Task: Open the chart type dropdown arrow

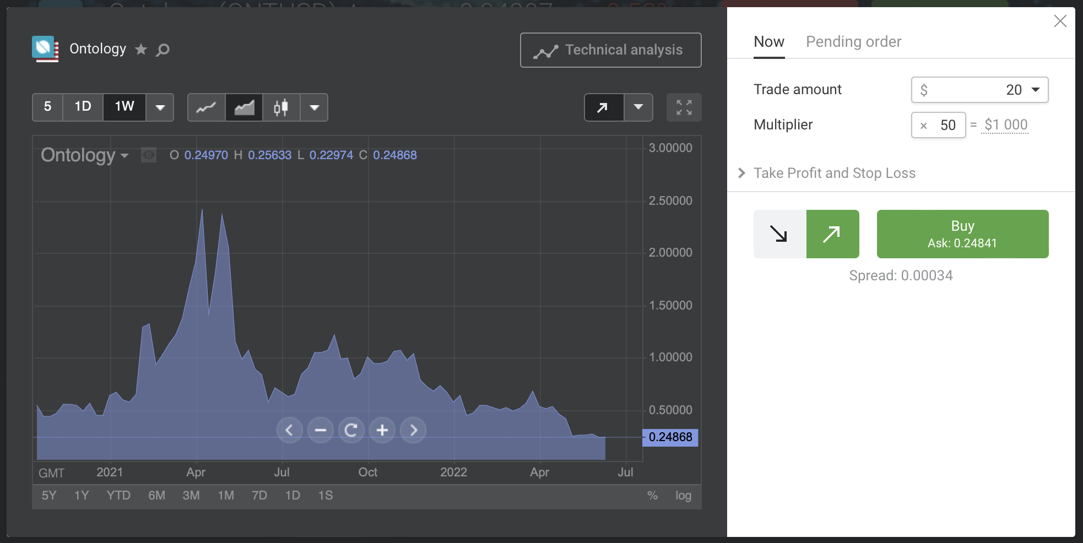Action: 315,107
